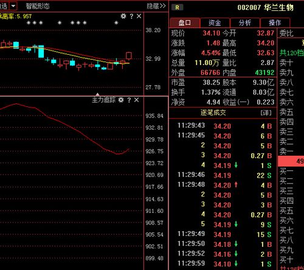Click the first star marker above candlestick chart
Image resolution: width=304 pixels, height=270 pixels.
(29, 22)
